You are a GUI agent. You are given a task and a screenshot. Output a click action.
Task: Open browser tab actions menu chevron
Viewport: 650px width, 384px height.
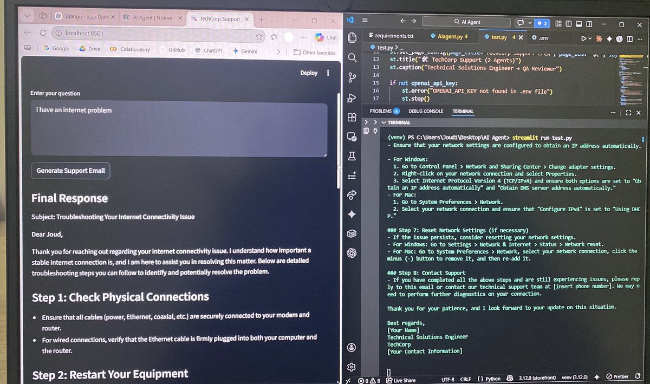[27, 16]
